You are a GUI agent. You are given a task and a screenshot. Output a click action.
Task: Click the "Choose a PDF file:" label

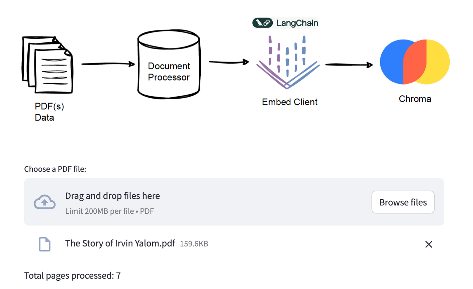[x=55, y=169]
